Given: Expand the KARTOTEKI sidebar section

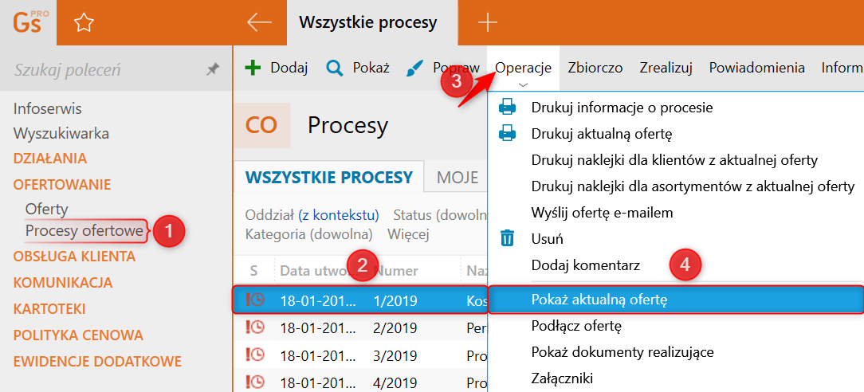Looking at the screenshot, I should click(x=49, y=309).
